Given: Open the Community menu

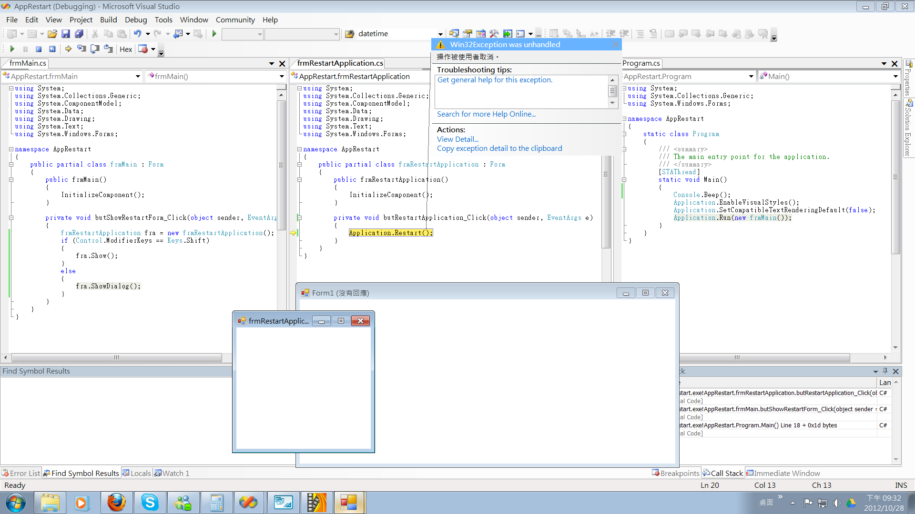Looking at the screenshot, I should [235, 20].
